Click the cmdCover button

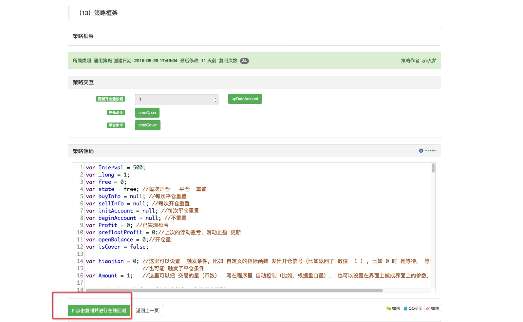pyautogui.click(x=148, y=125)
